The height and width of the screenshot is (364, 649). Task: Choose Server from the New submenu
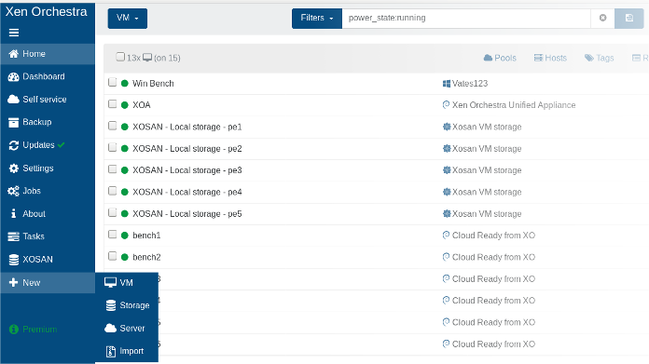click(127, 328)
